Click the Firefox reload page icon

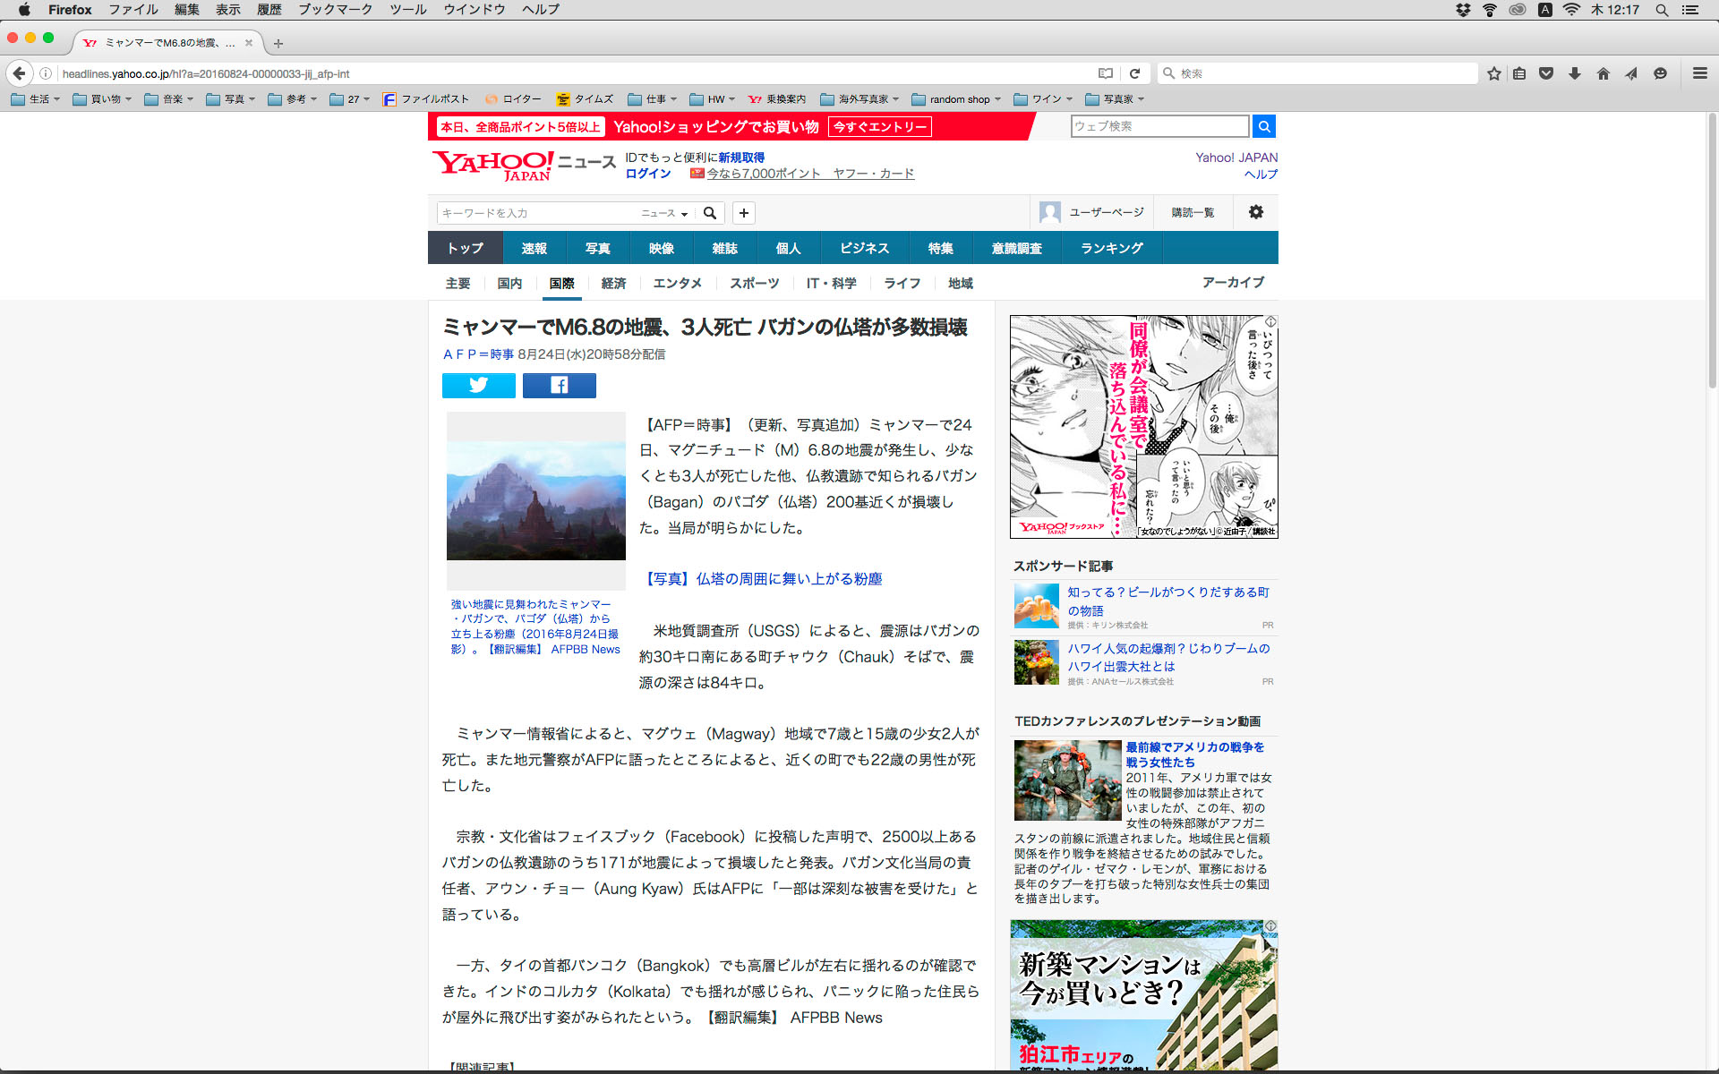[x=1134, y=73]
